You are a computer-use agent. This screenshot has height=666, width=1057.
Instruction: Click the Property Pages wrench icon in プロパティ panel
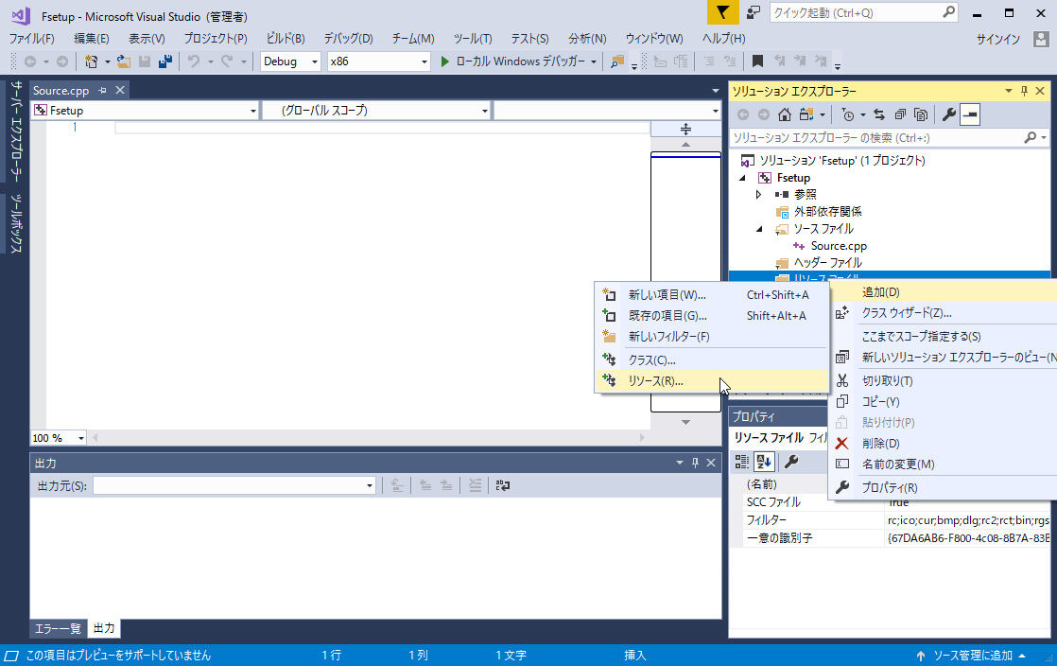[x=791, y=462]
